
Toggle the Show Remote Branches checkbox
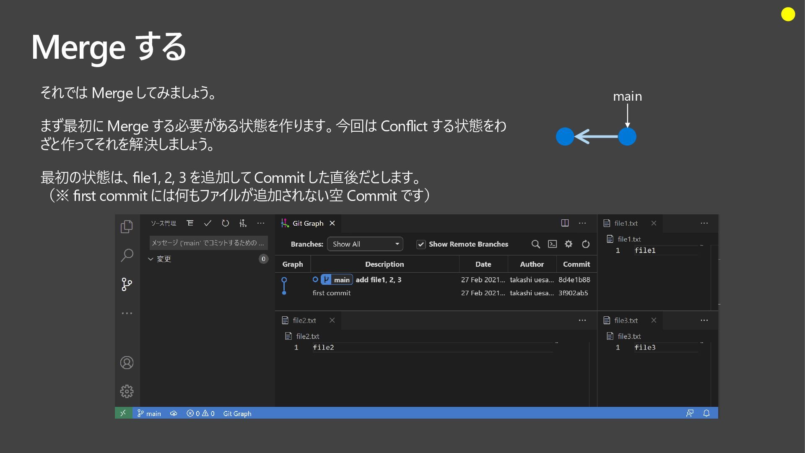(421, 244)
